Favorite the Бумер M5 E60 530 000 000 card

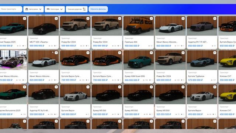click(x=151, y=87)
